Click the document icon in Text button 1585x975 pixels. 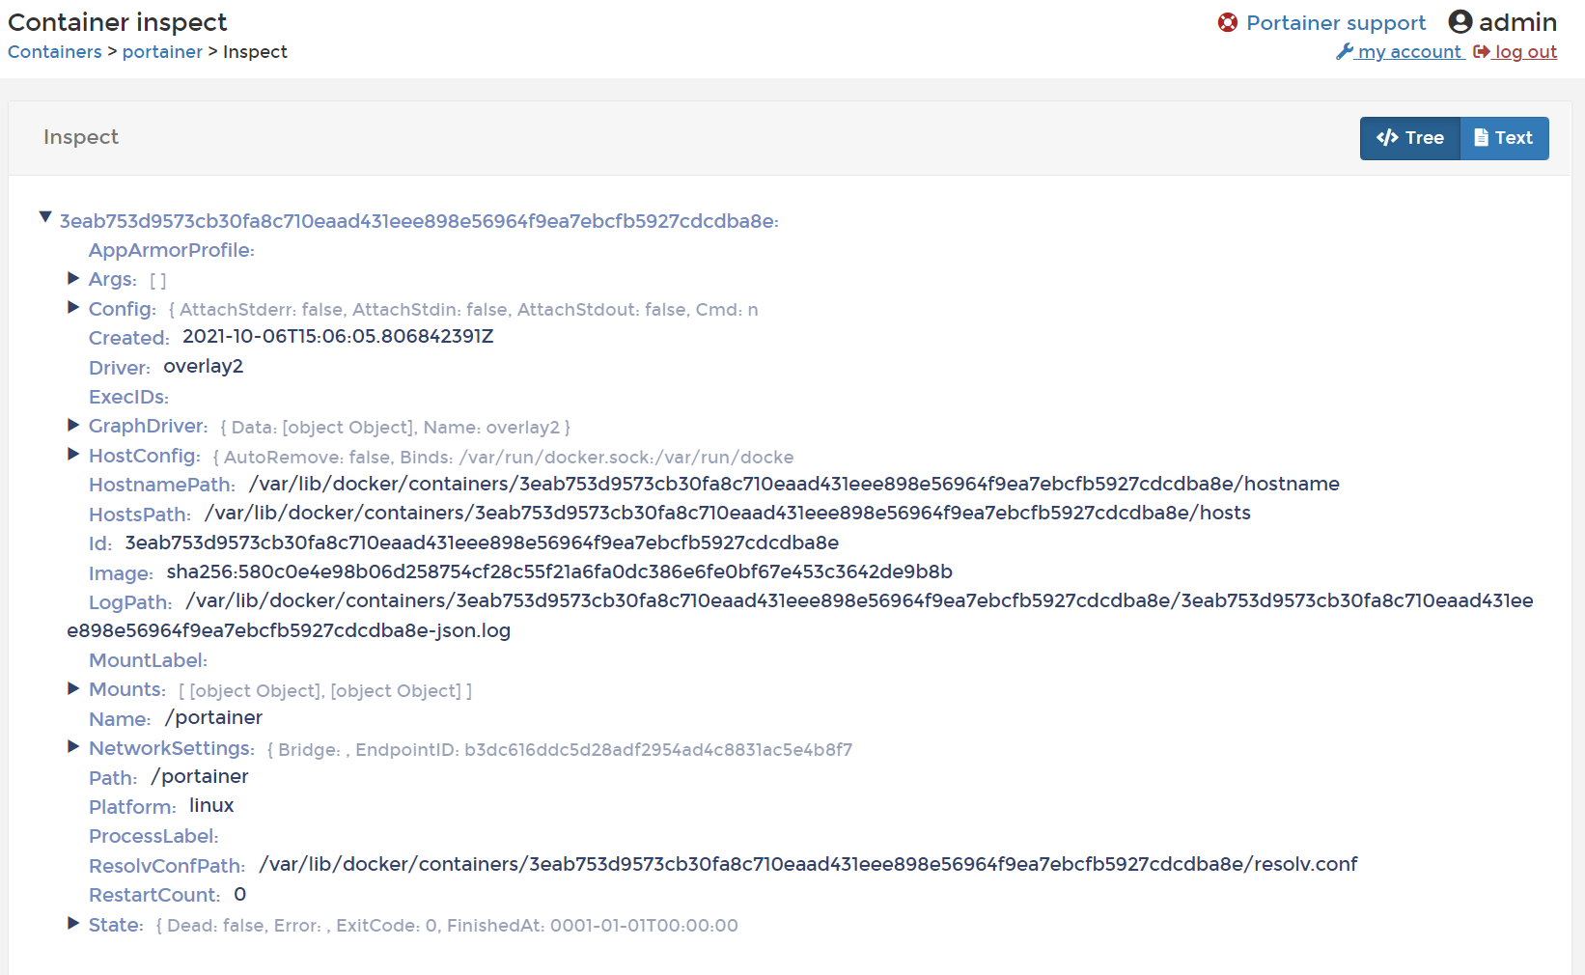[x=1481, y=137]
